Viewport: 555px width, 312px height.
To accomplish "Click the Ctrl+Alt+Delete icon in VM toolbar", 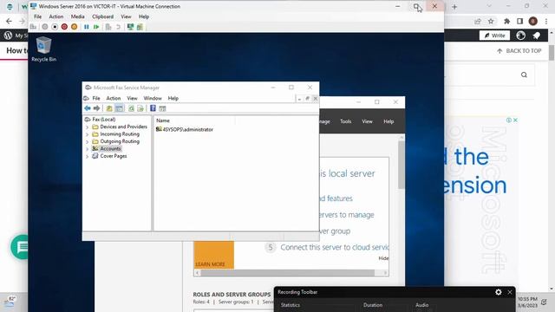I will tap(34, 27).
